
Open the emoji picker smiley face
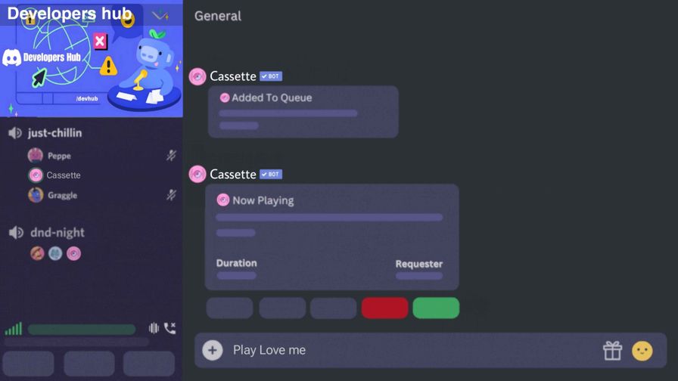(642, 351)
